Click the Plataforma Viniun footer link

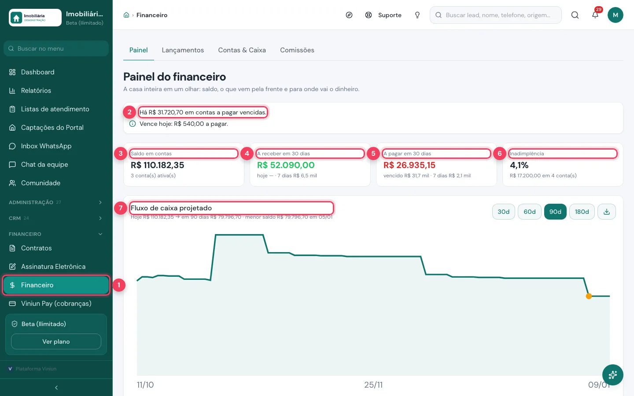coord(33,369)
